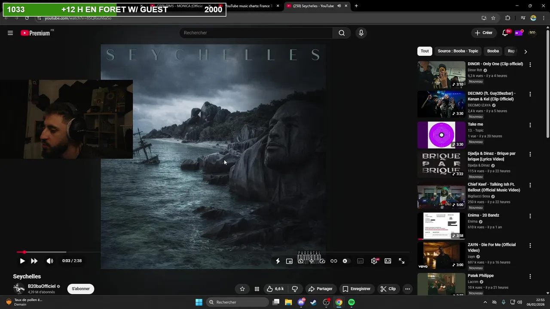This screenshot has width=550, height=309.
Task: Select the Tout filter chip
Action: click(x=425, y=51)
